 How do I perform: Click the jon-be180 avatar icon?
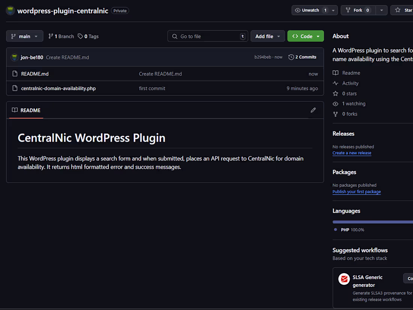pyautogui.click(x=14, y=57)
